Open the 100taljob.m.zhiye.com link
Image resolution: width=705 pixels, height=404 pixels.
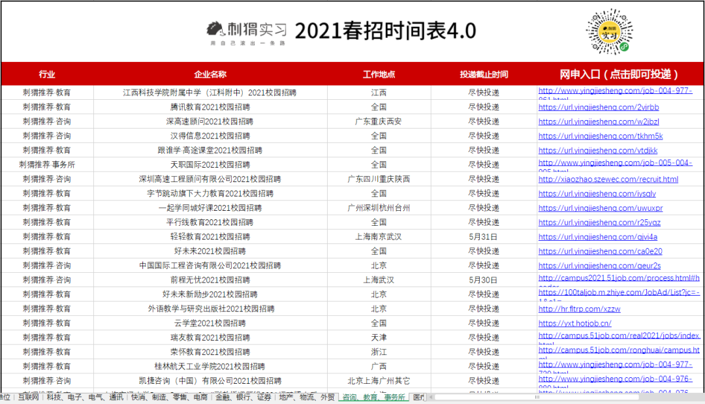click(x=619, y=292)
